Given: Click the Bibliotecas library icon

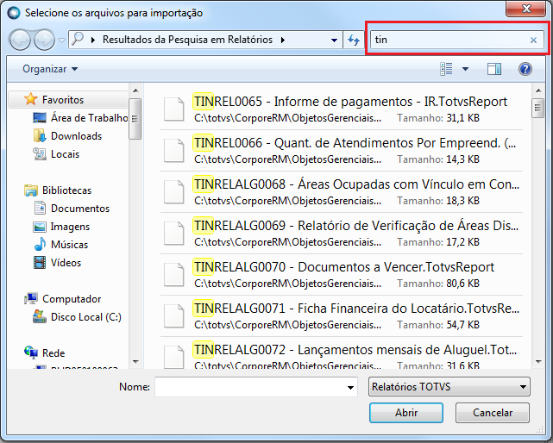Looking at the screenshot, I should tap(31, 190).
